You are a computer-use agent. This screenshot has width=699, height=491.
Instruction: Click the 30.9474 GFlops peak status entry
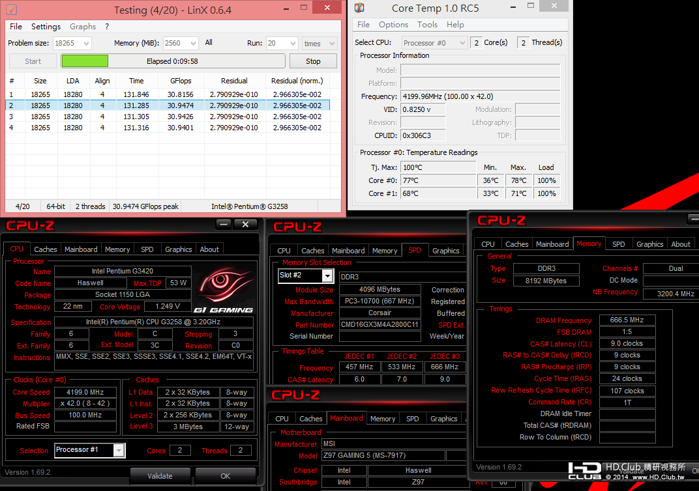[x=146, y=206]
